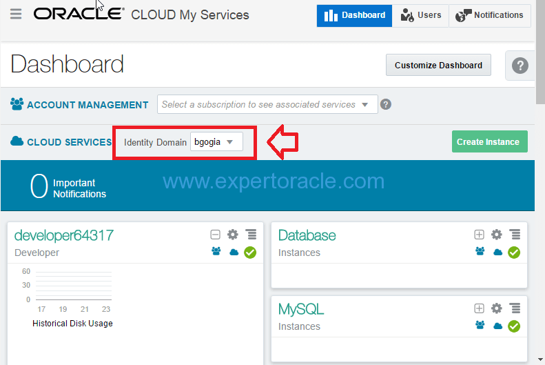Click Customize Dashboard button
Screen dimensions: 545x365
click(x=438, y=65)
